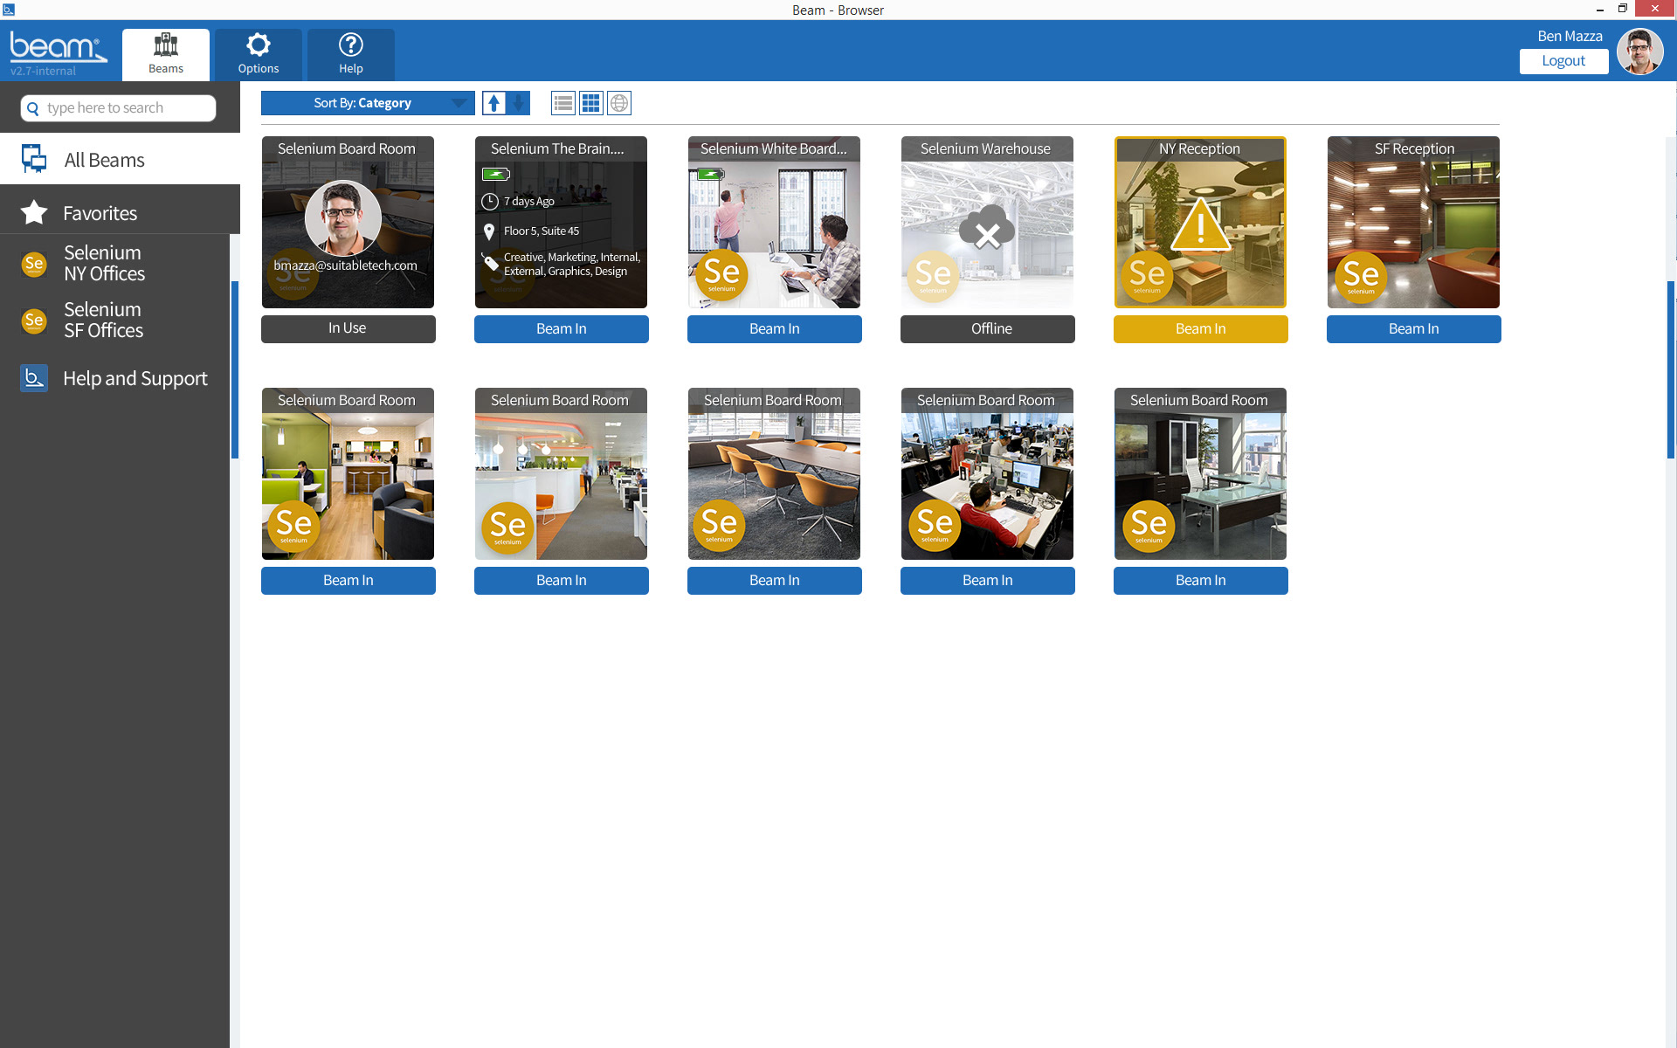Viewport: 1677px width, 1048px height.
Task: Click the Selenium Warehouse card title
Action: 985,148
